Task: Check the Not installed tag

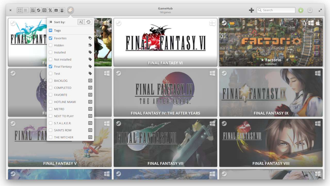Action: pyautogui.click(x=51, y=60)
